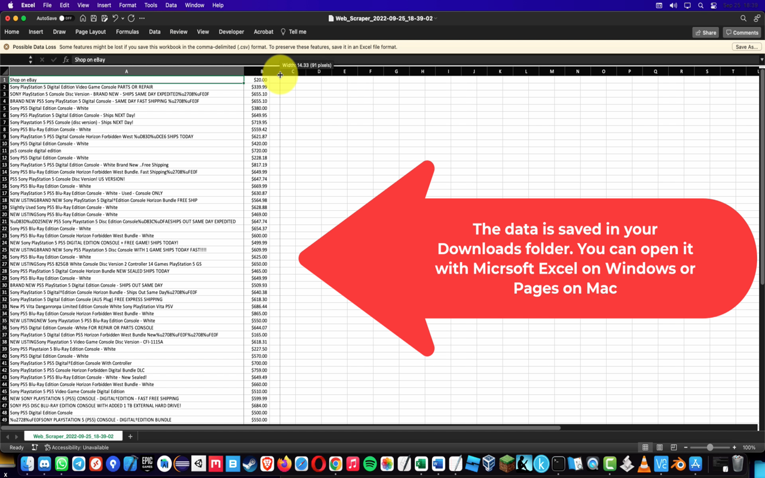Click the Save icon in the Quick Access toolbar

(93, 18)
